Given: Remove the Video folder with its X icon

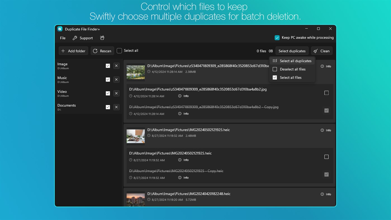Looking at the screenshot, I should (x=116, y=93).
